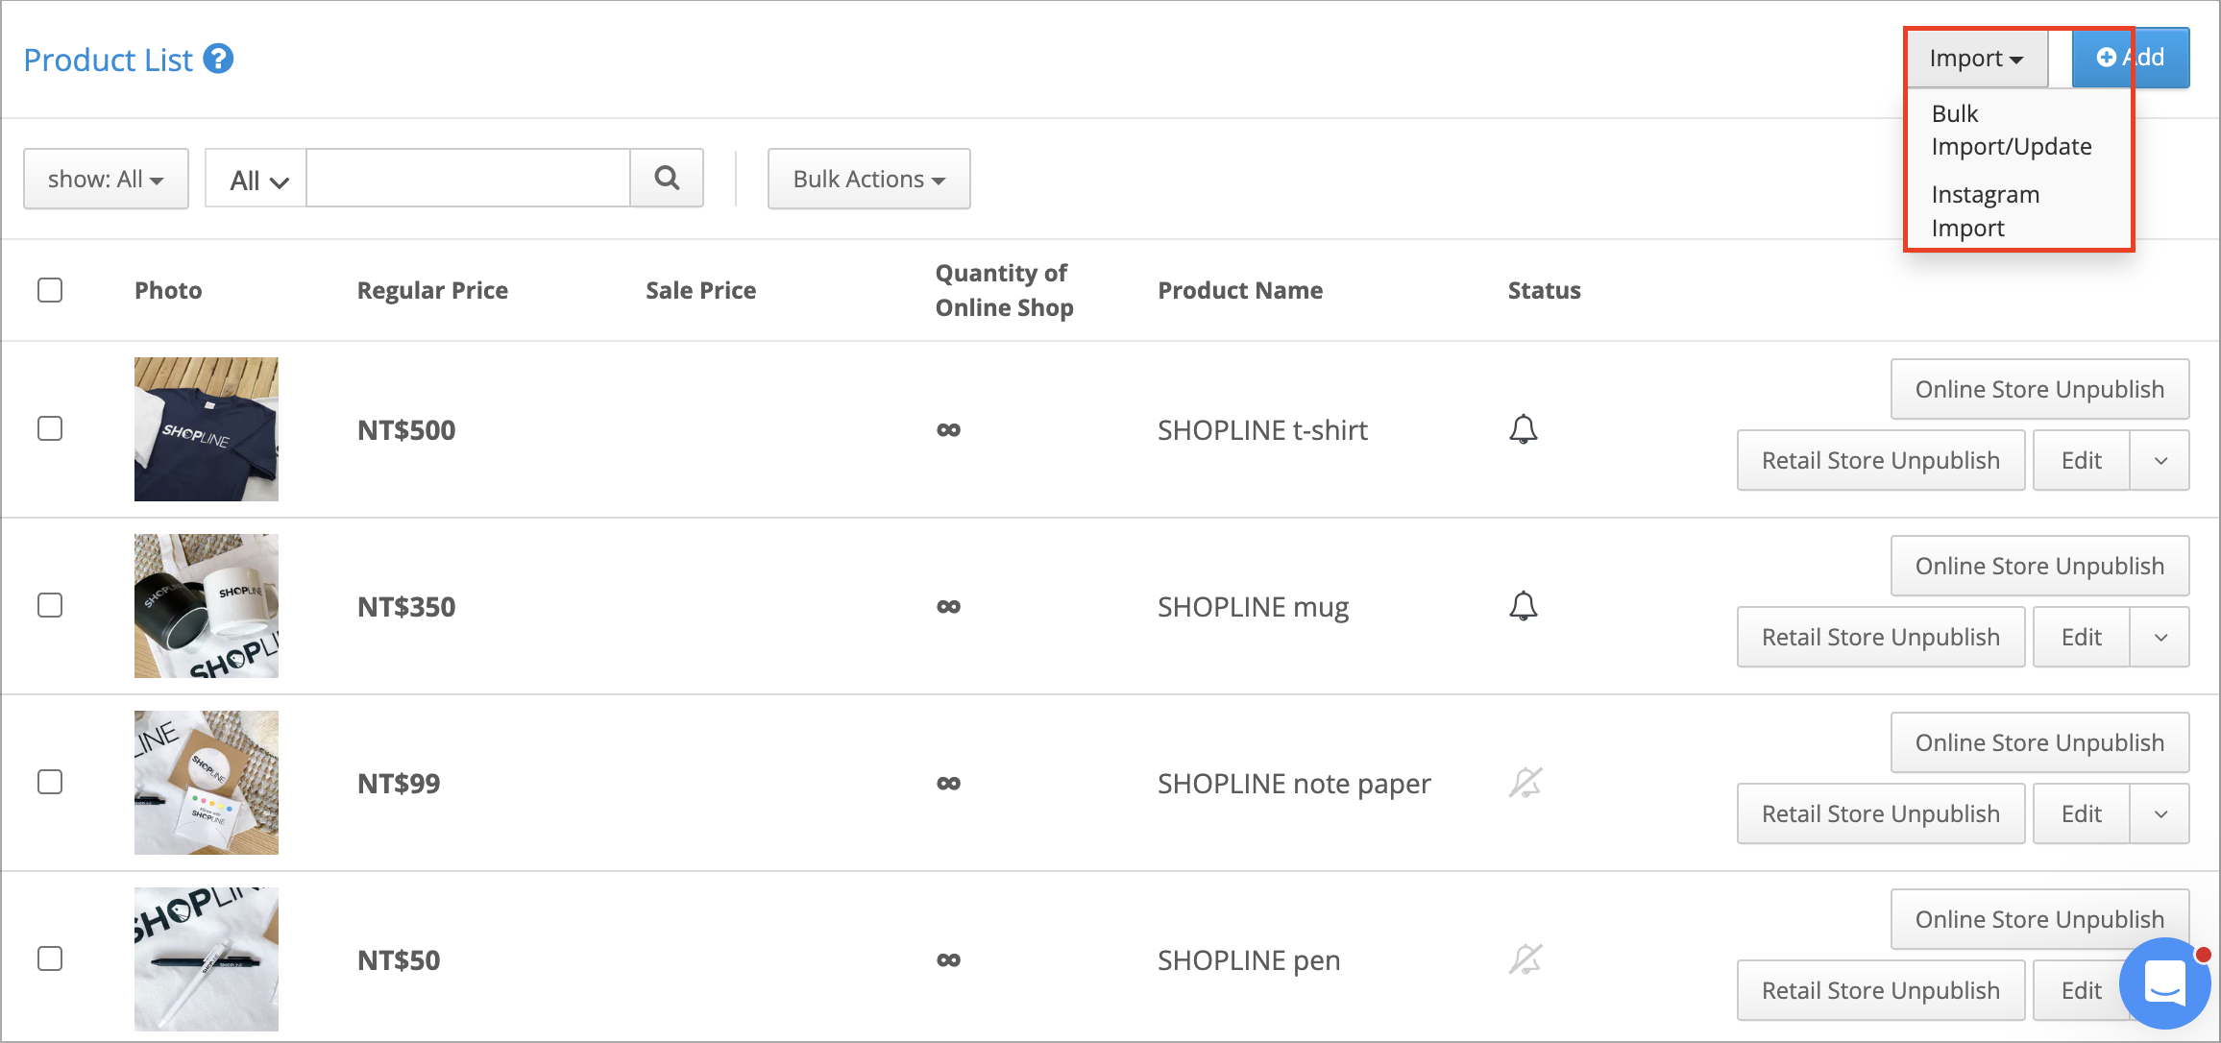Open the show: All filter dropdown
This screenshot has height=1043, width=2221.
(106, 179)
